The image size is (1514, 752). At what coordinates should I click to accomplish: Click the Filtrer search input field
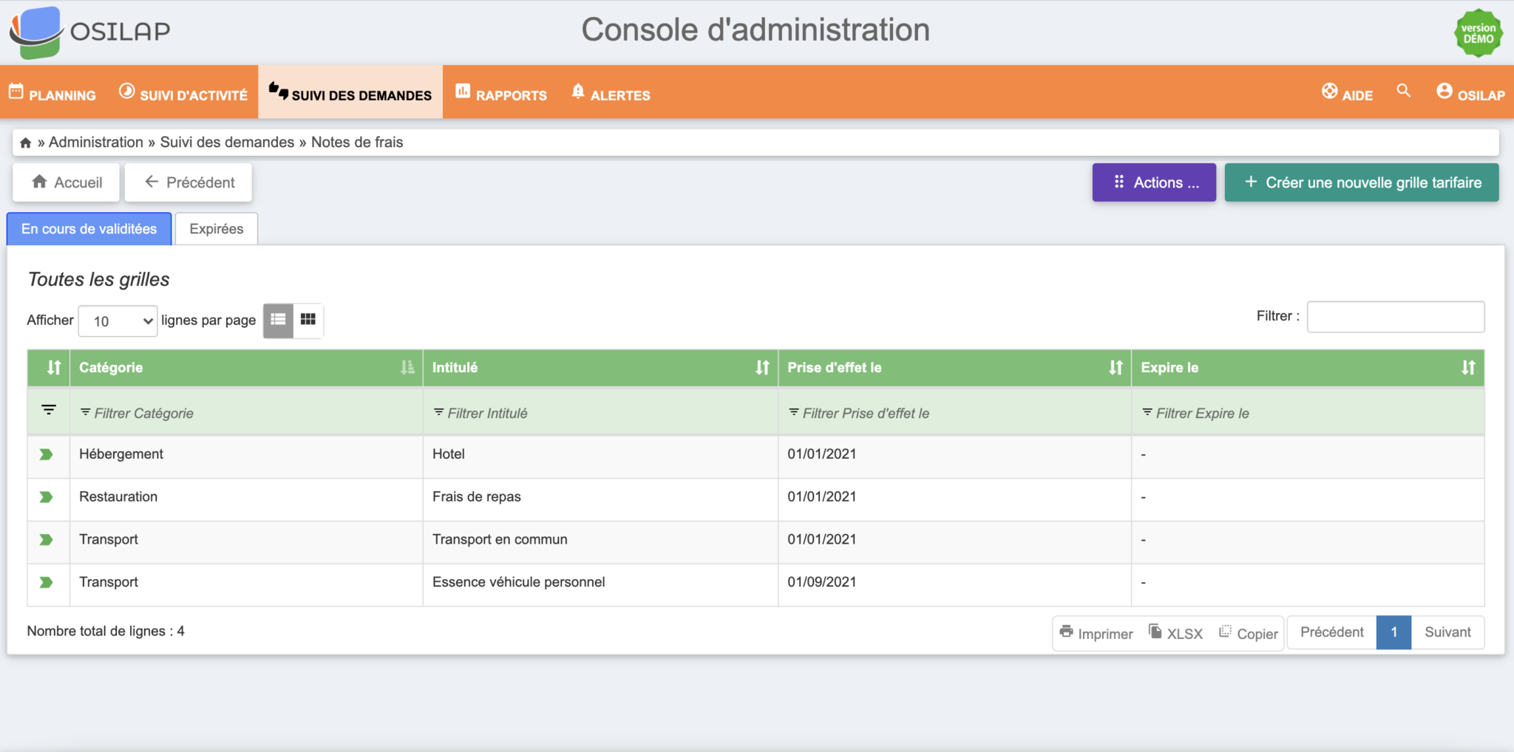point(1396,316)
